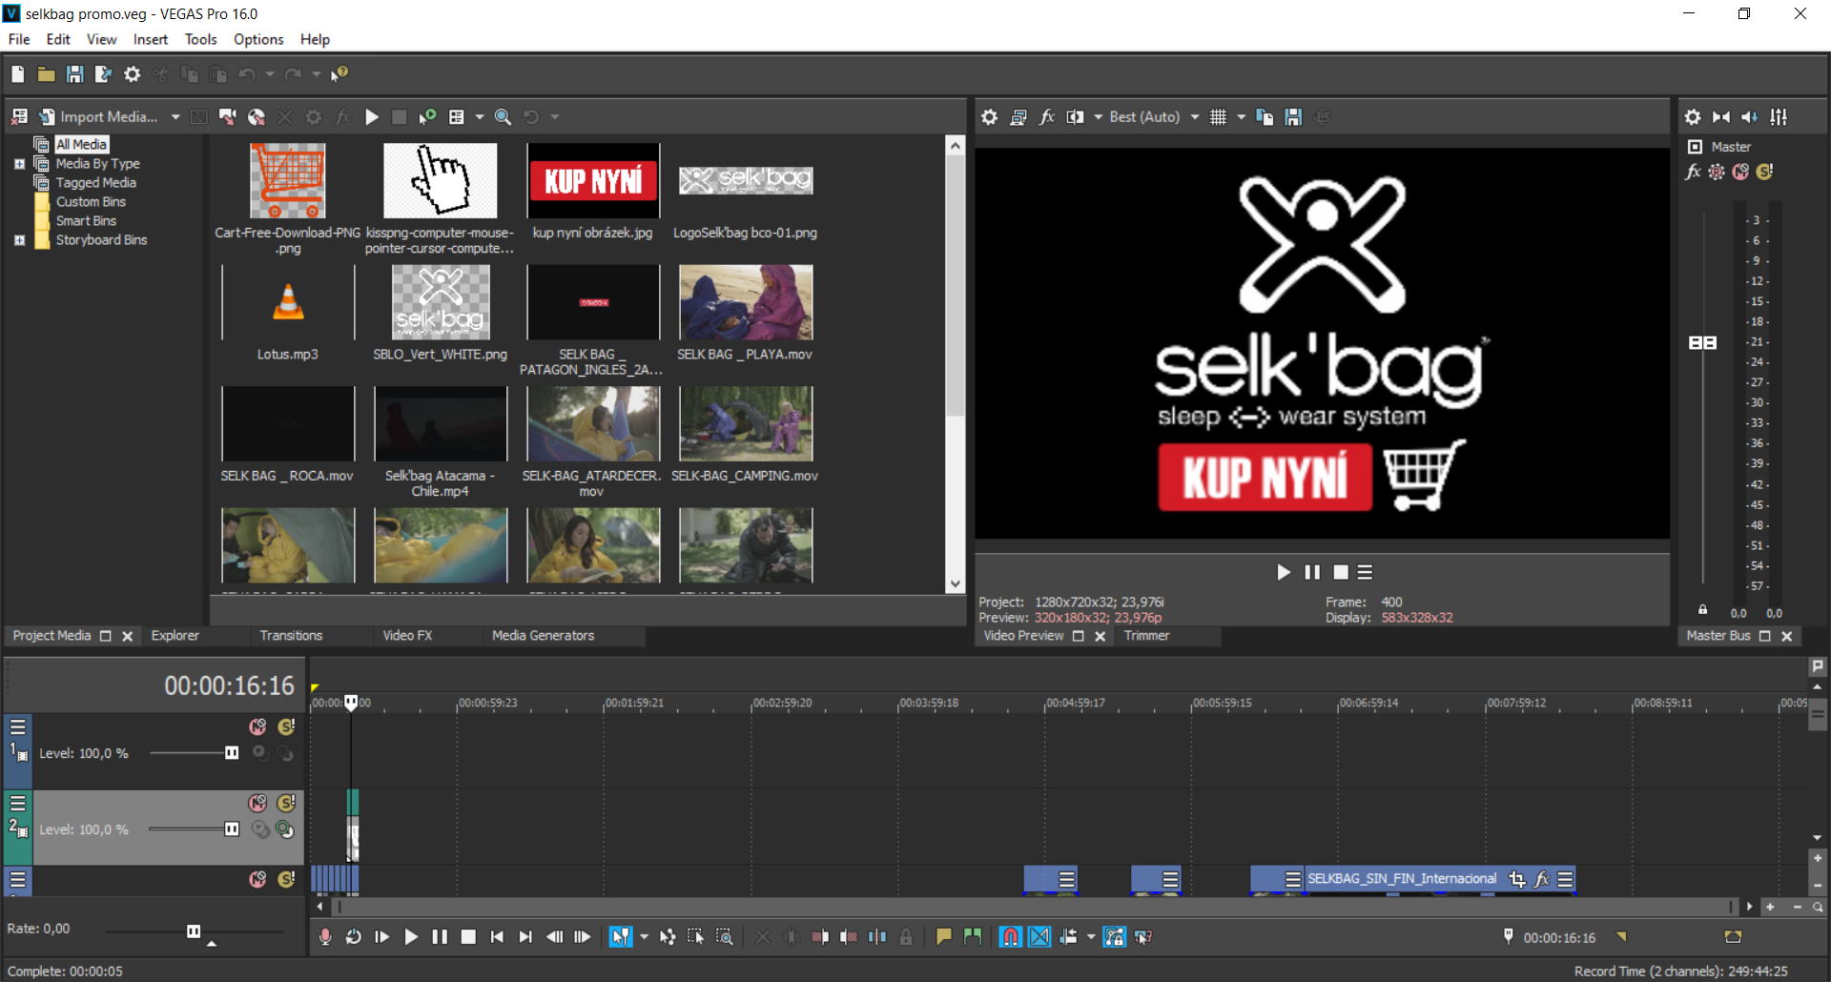Play the timeline from the transport bar
Image resolution: width=1831 pixels, height=982 pixels.
tap(411, 937)
